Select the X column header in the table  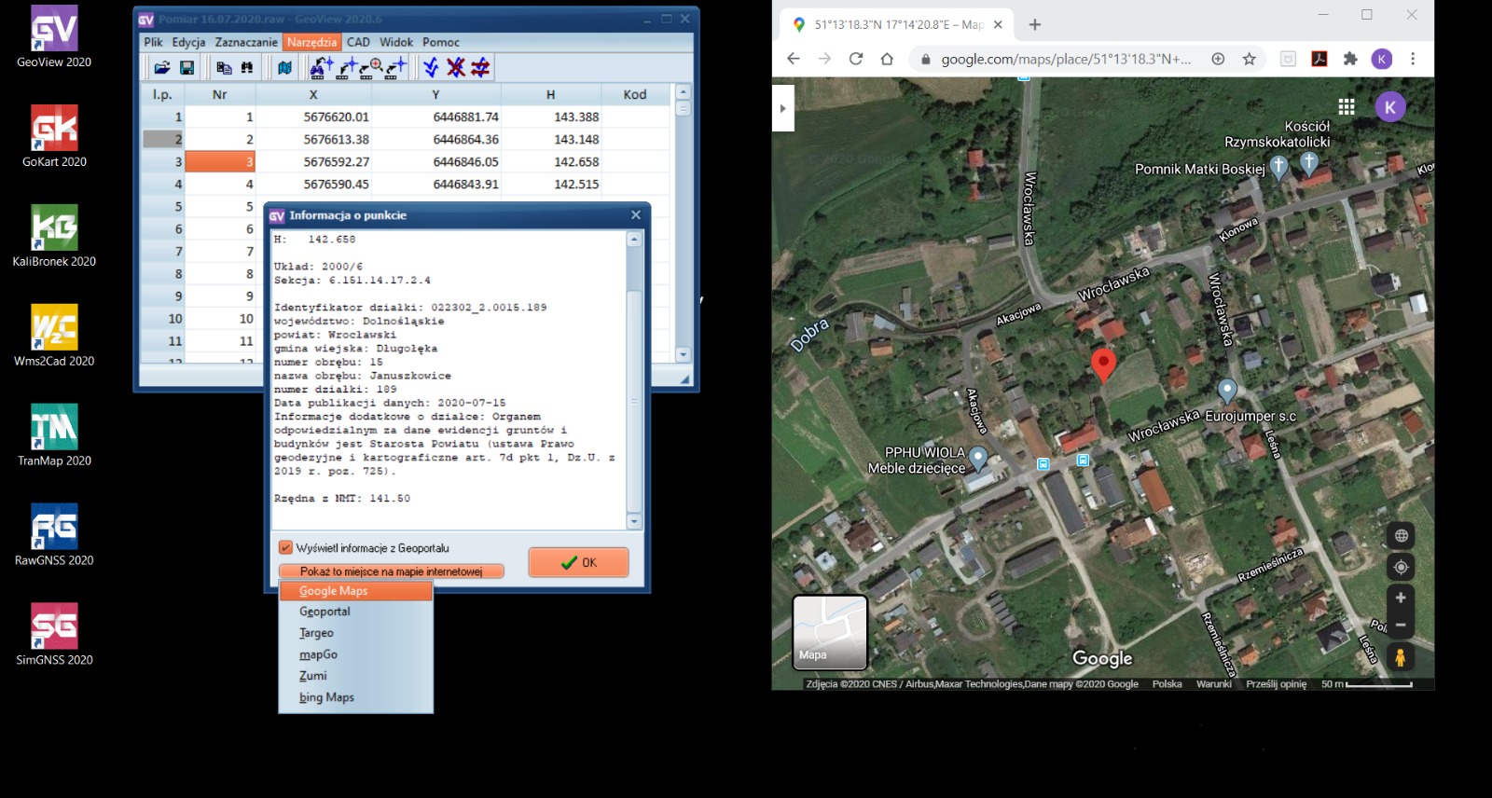pos(313,94)
